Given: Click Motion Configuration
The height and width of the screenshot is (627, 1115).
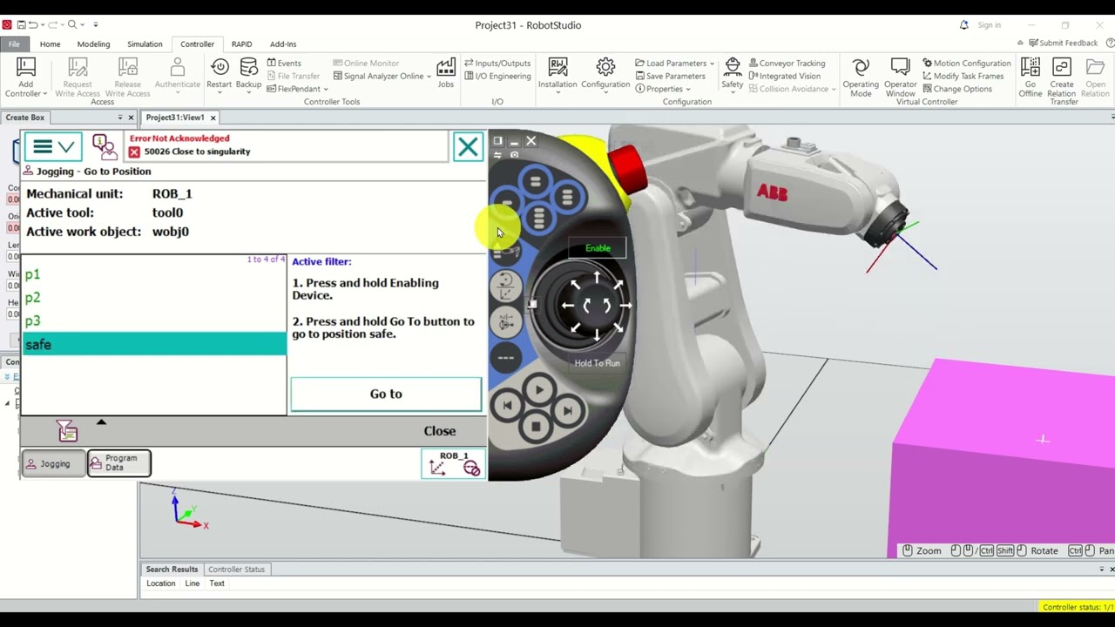Looking at the screenshot, I should pos(967,63).
